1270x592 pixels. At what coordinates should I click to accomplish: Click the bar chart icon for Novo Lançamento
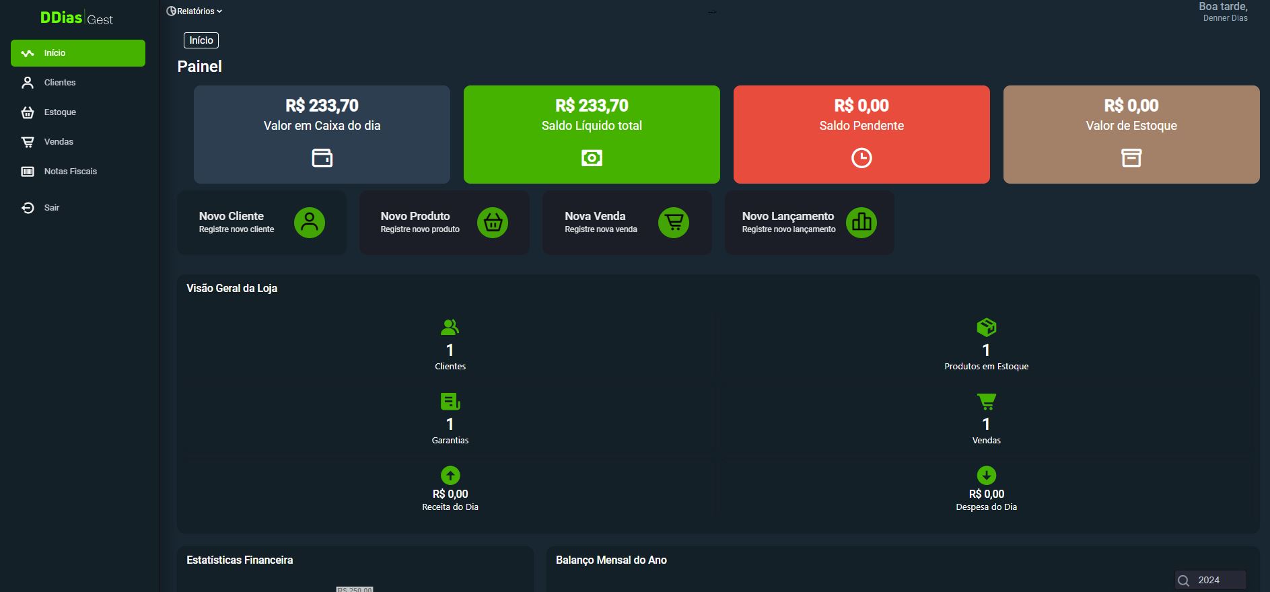click(861, 222)
